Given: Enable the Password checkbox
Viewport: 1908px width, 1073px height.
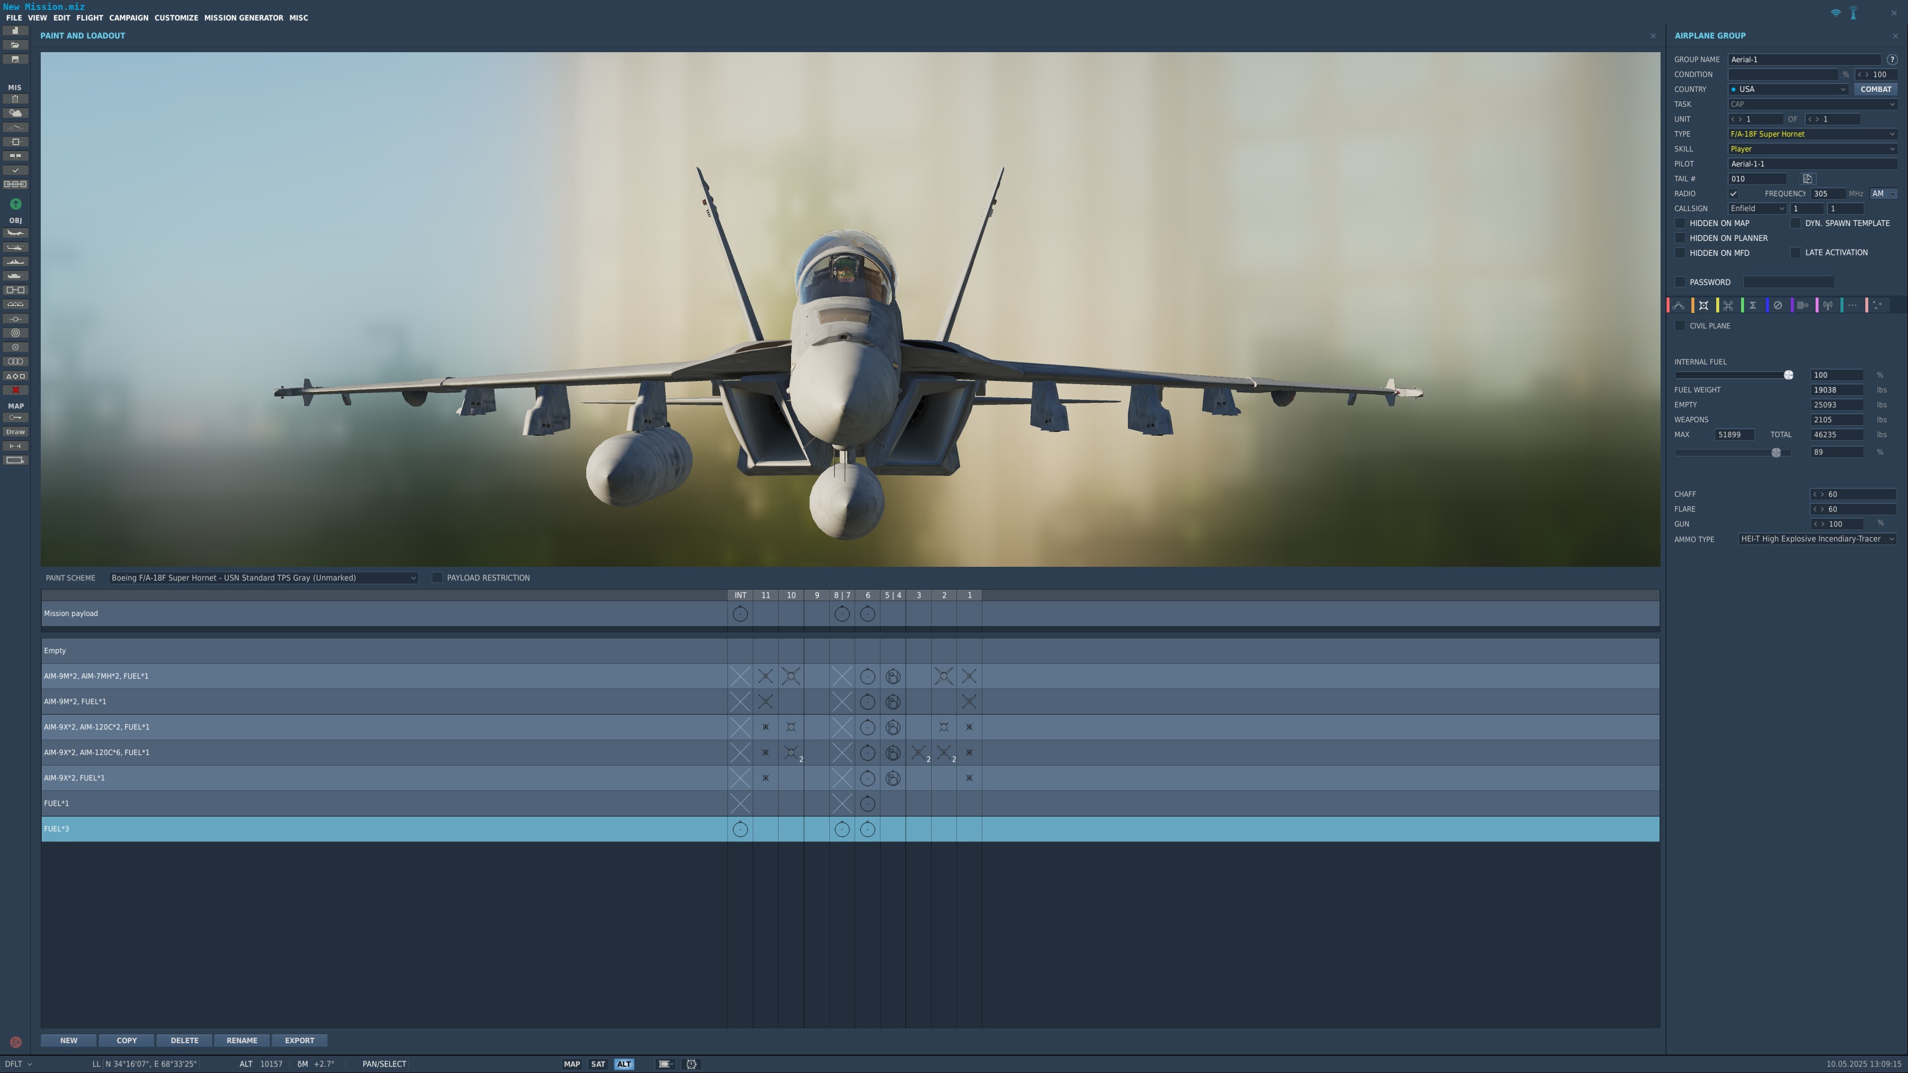Looking at the screenshot, I should click(1680, 282).
